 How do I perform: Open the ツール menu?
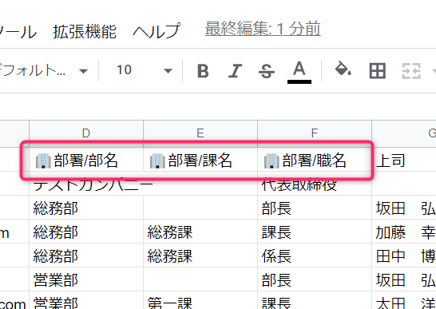click(x=18, y=31)
